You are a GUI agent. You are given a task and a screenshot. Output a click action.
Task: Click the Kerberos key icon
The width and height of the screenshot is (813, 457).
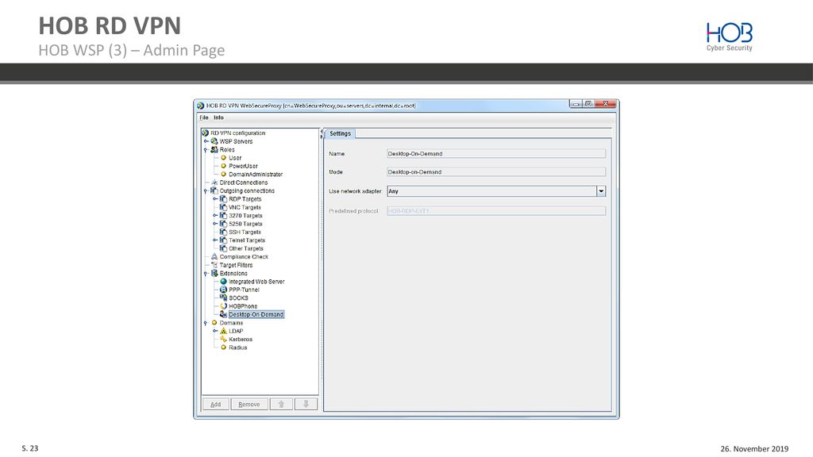point(223,340)
